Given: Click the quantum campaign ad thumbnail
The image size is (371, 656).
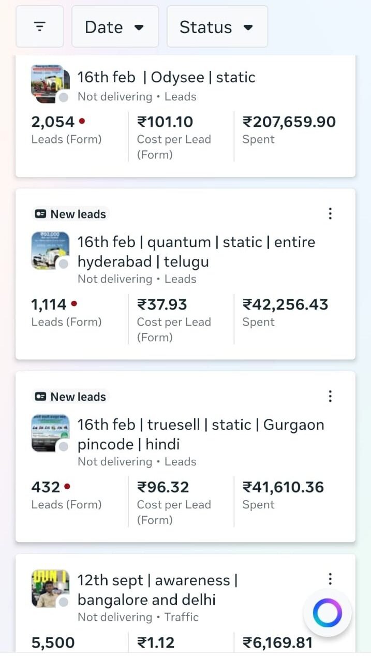Looking at the screenshot, I should 50,251.
